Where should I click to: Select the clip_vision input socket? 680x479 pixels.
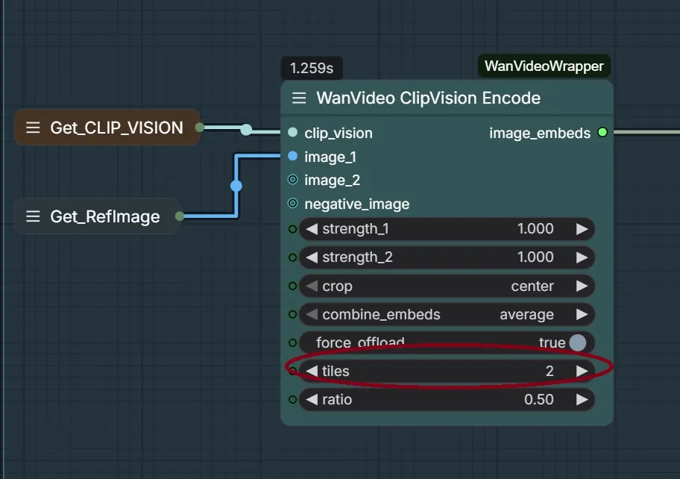click(291, 133)
